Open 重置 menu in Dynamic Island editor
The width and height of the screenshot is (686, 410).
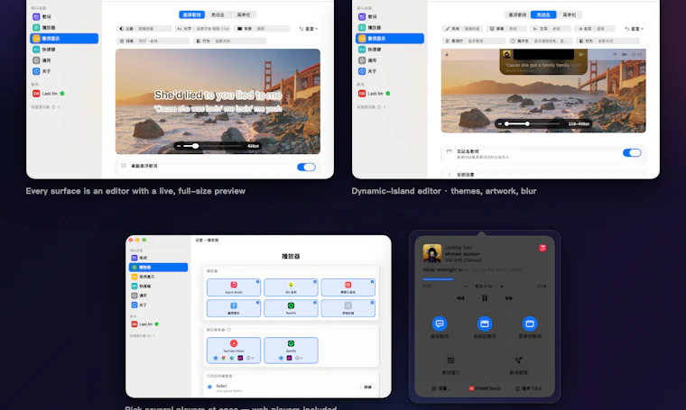pyautogui.click(x=634, y=29)
